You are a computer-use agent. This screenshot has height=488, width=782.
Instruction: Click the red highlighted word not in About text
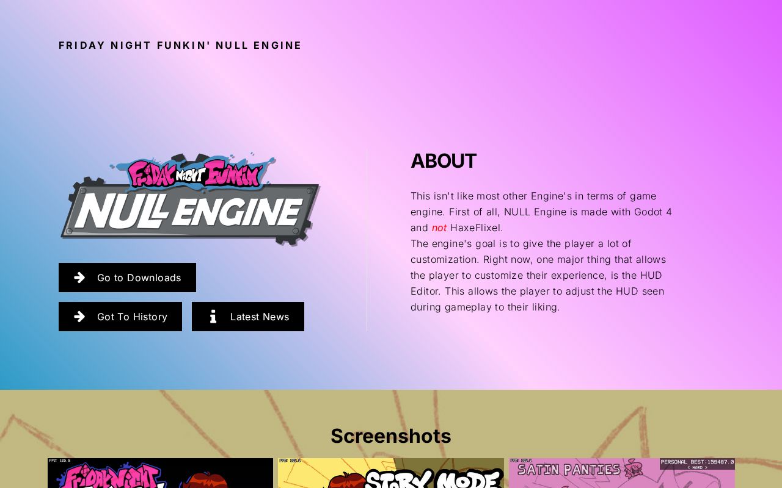[x=439, y=228]
